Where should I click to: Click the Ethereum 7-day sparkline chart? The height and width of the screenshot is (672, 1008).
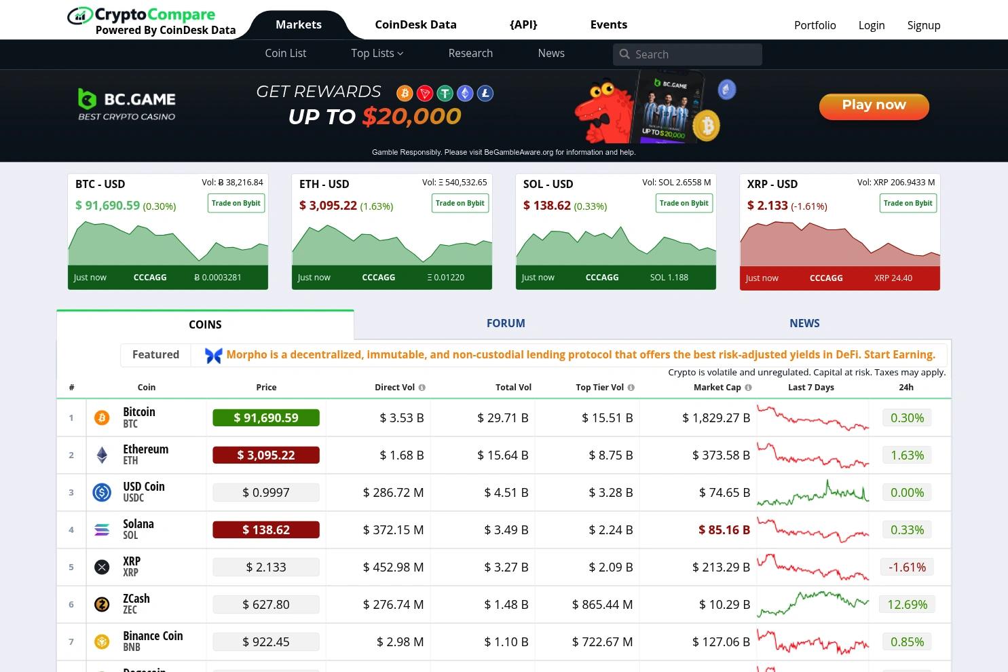click(813, 455)
